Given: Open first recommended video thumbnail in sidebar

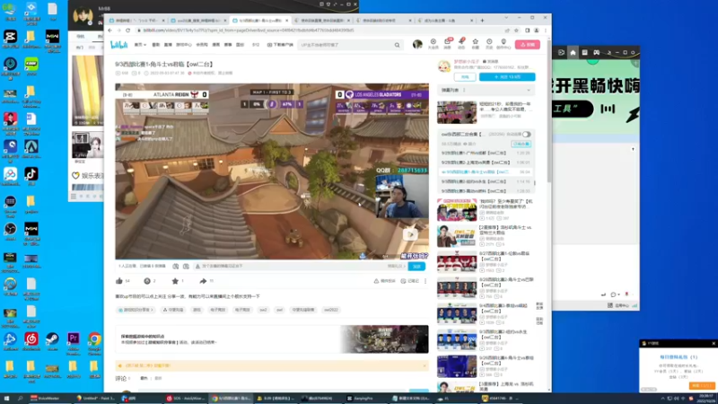Looking at the screenshot, I should pyautogui.click(x=457, y=112).
